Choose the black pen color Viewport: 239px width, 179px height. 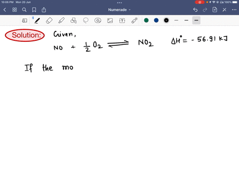coord(166,20)
